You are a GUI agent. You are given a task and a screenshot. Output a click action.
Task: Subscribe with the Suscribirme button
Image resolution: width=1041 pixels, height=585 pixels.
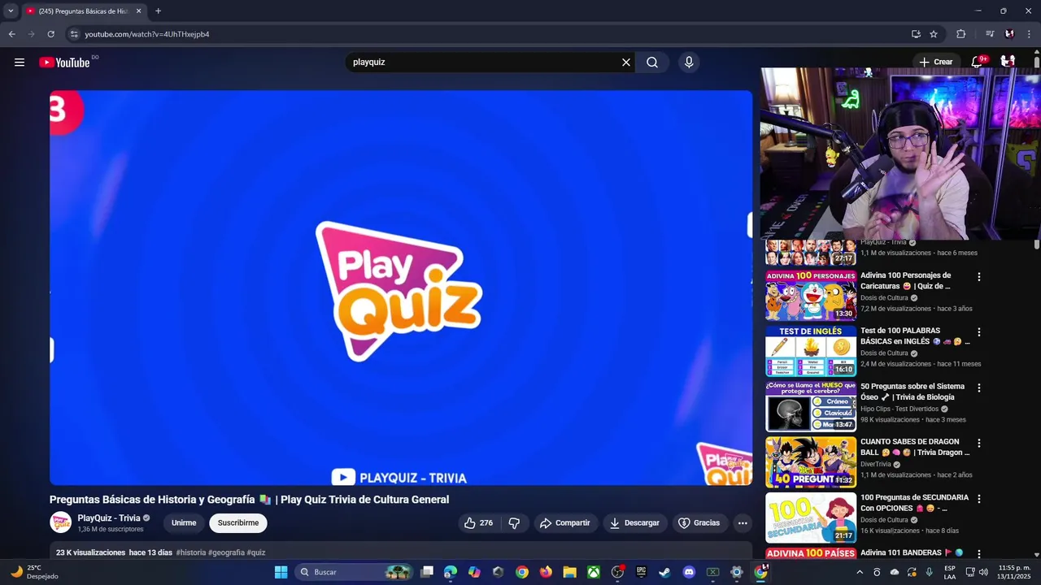coord(238,523)
